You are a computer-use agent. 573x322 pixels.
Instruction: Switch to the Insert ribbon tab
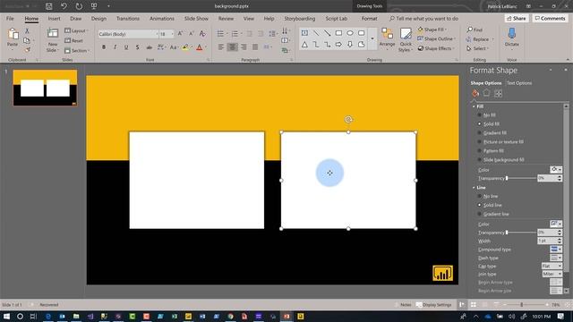(54, 18)
